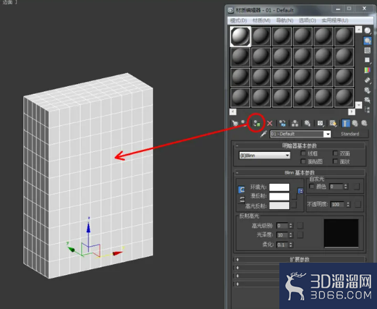This screenshot has width=377, height=309.
Task: Toggle the checkered Background icon
Action: (x=367, y=50)
